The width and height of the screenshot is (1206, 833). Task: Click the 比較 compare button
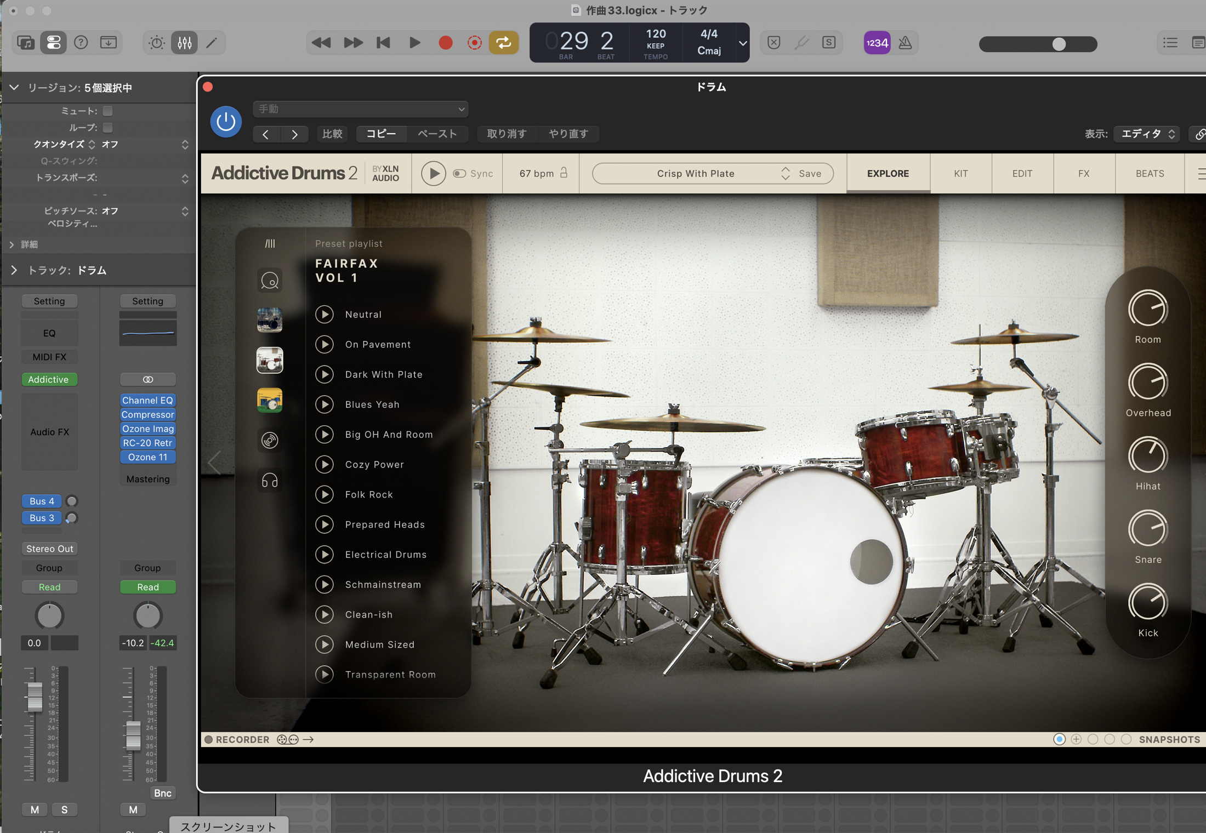tap(332, 134)
